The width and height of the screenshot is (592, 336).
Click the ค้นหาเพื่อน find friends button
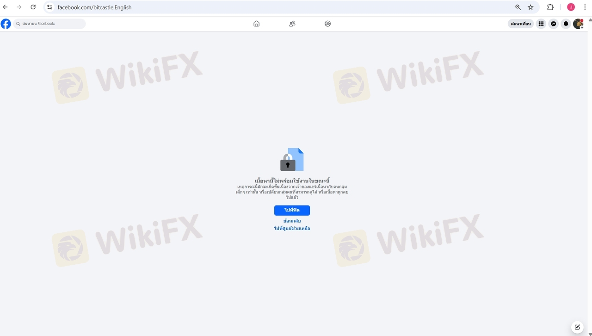(521, 24)
